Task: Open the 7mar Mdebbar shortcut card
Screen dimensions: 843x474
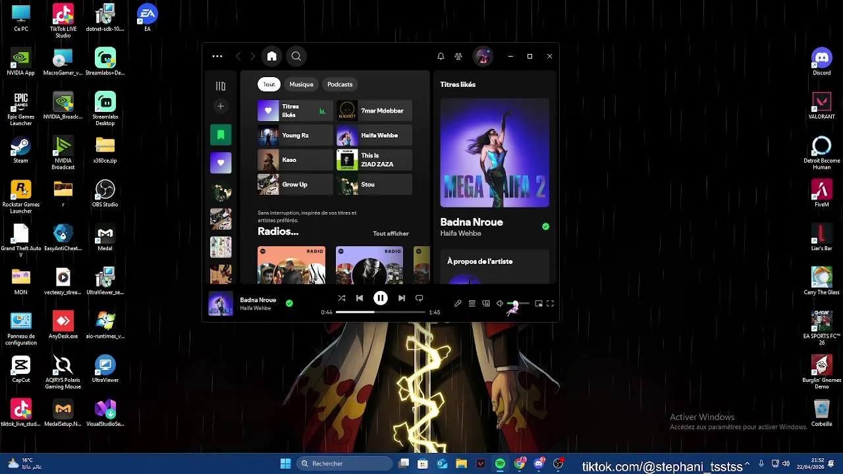Action: [374, 111]
